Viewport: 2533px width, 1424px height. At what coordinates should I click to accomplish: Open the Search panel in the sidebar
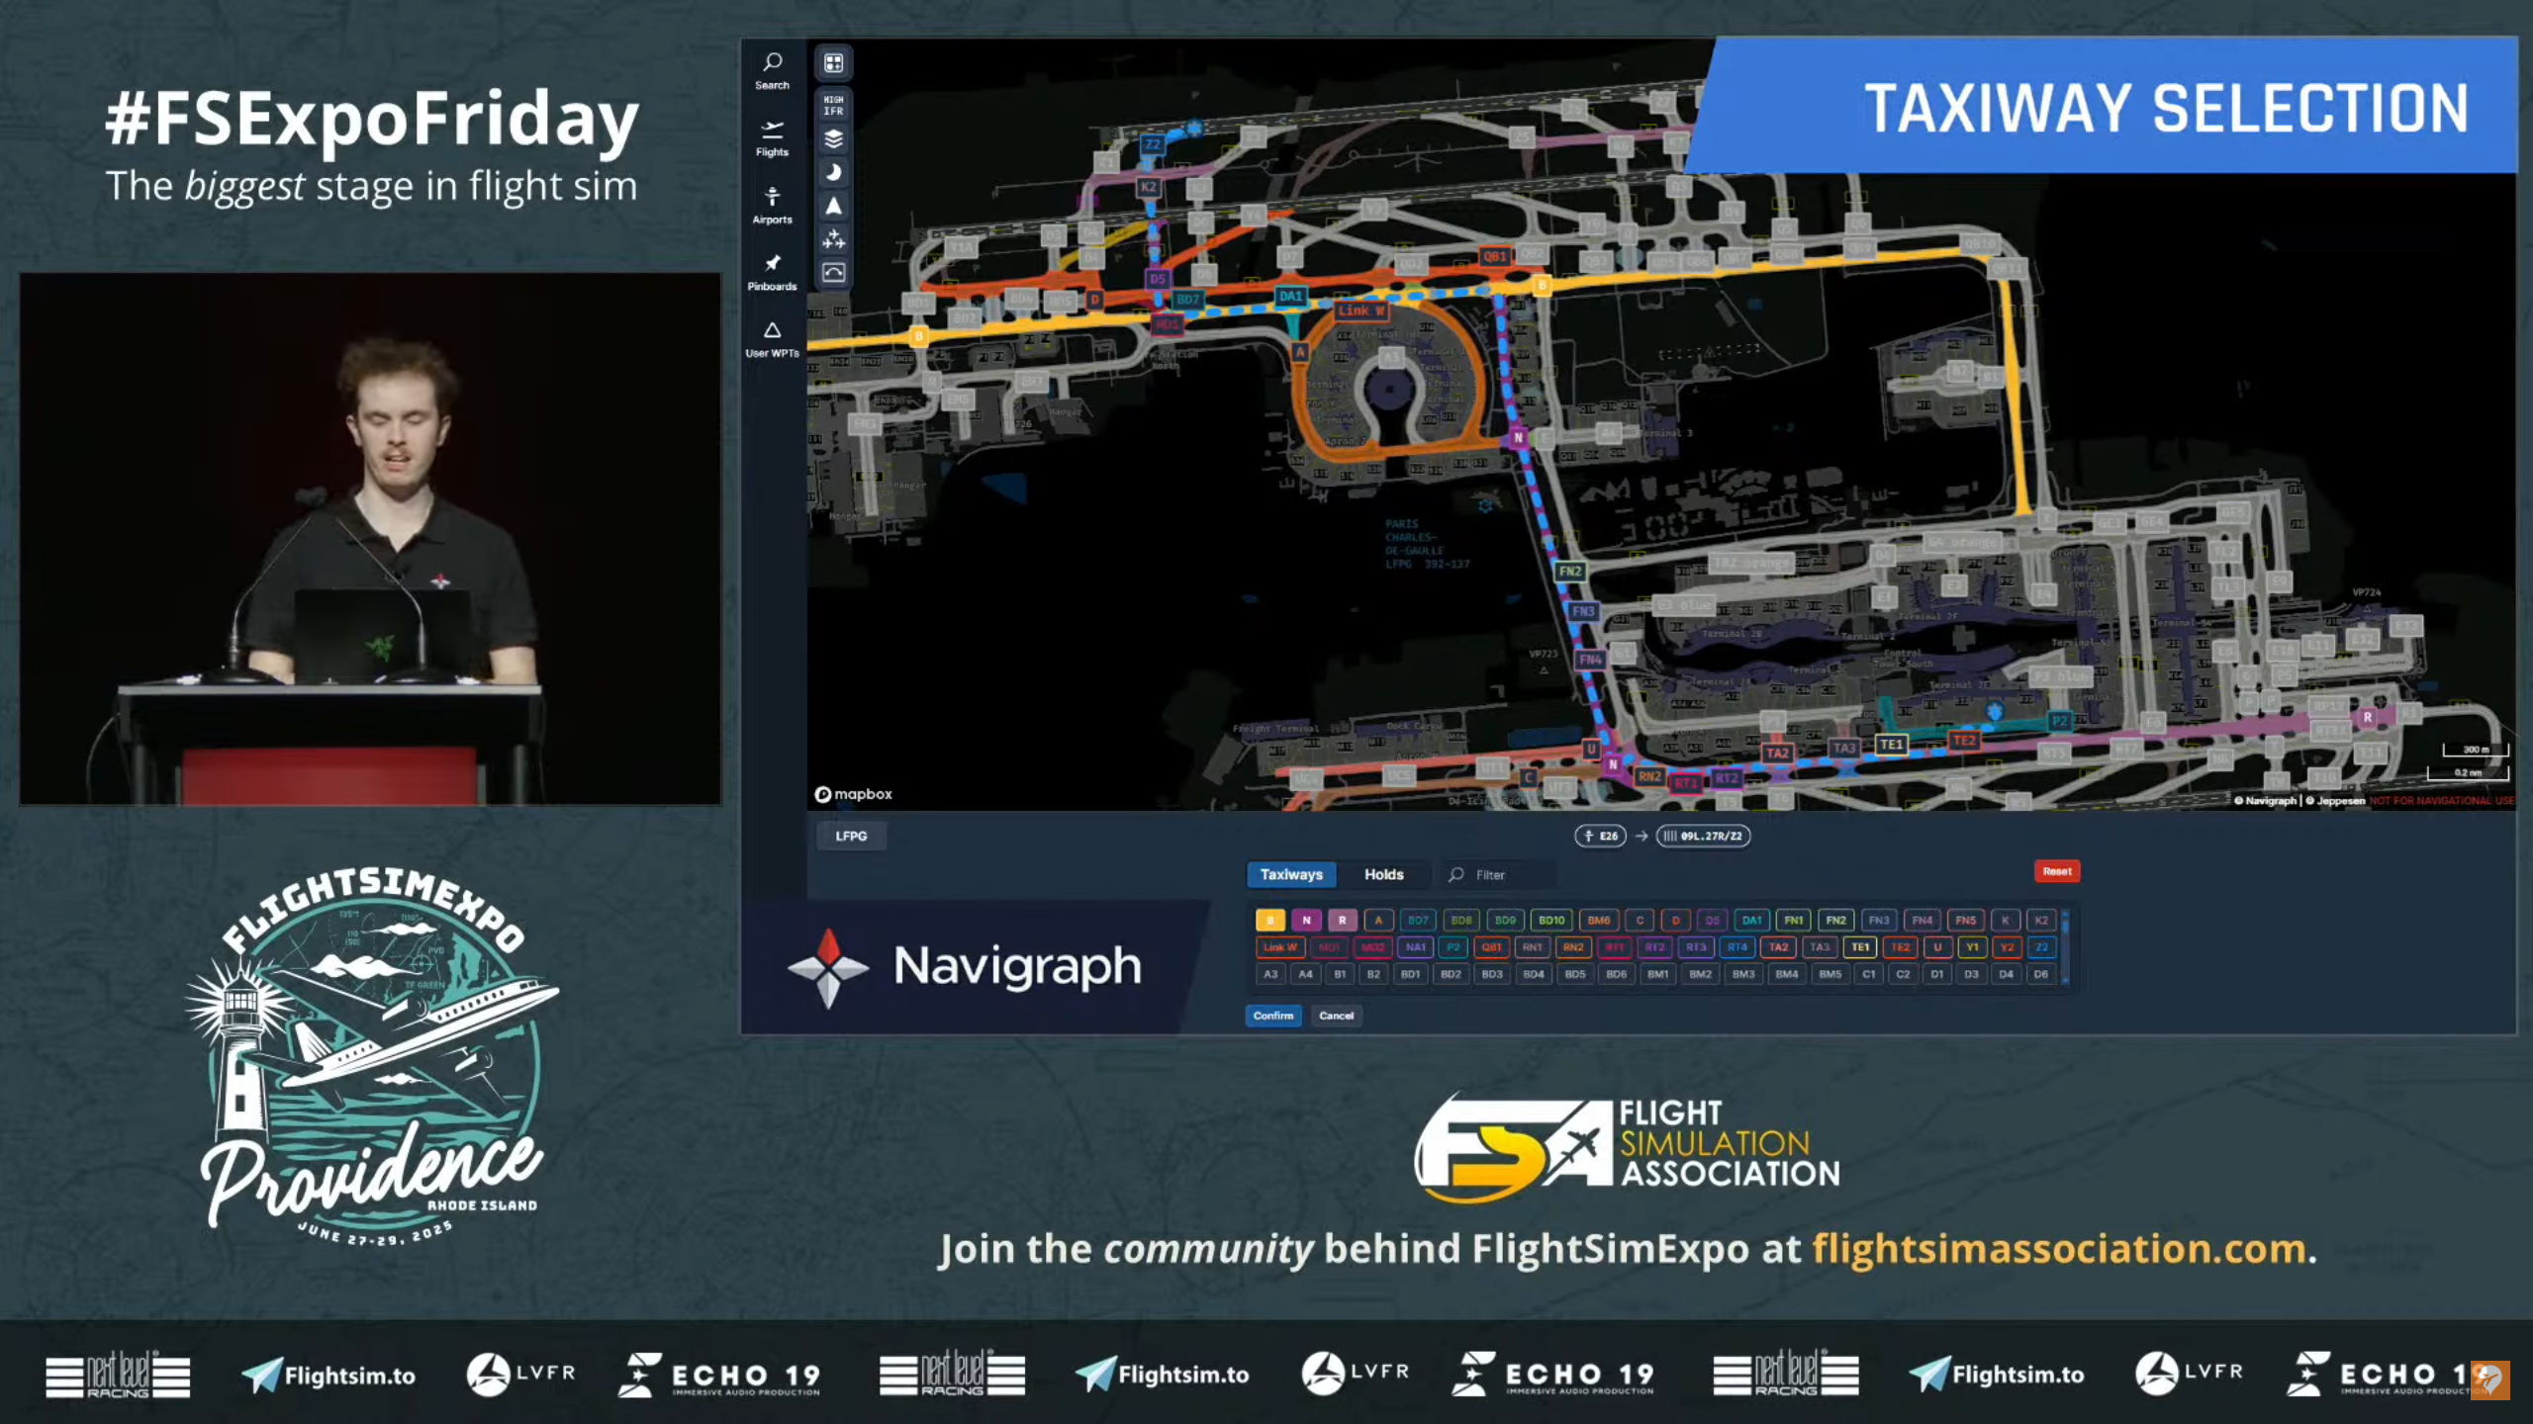point(772,70)
